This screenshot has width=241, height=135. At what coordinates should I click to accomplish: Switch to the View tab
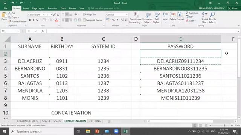82,8
